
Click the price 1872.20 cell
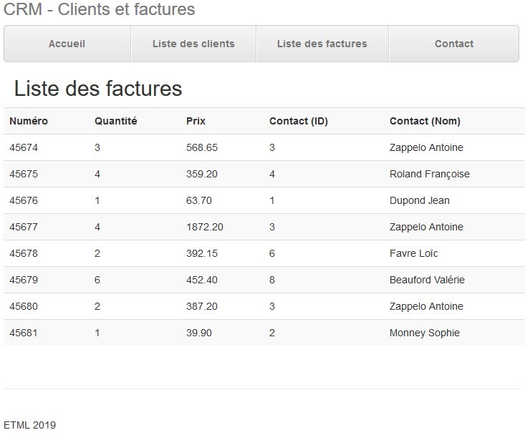(x=204, y=227)
